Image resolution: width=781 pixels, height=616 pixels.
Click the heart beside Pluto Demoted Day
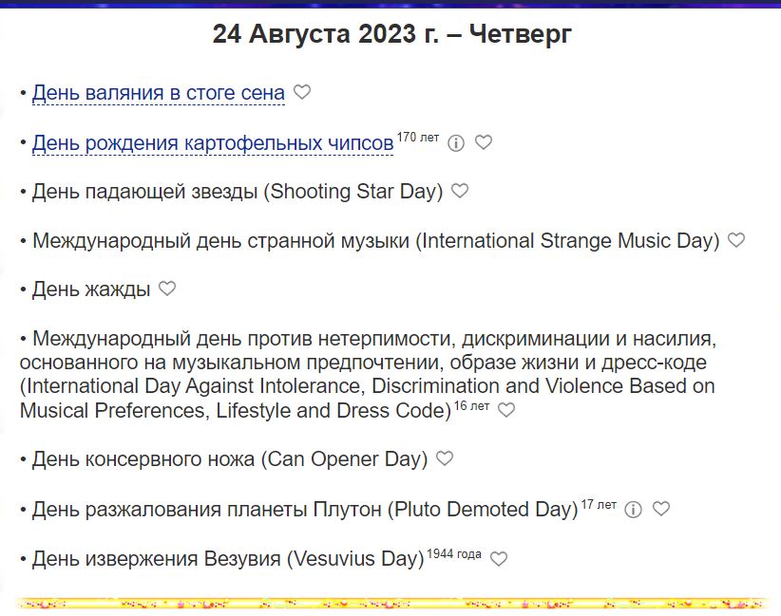click(x=661, y=511)
